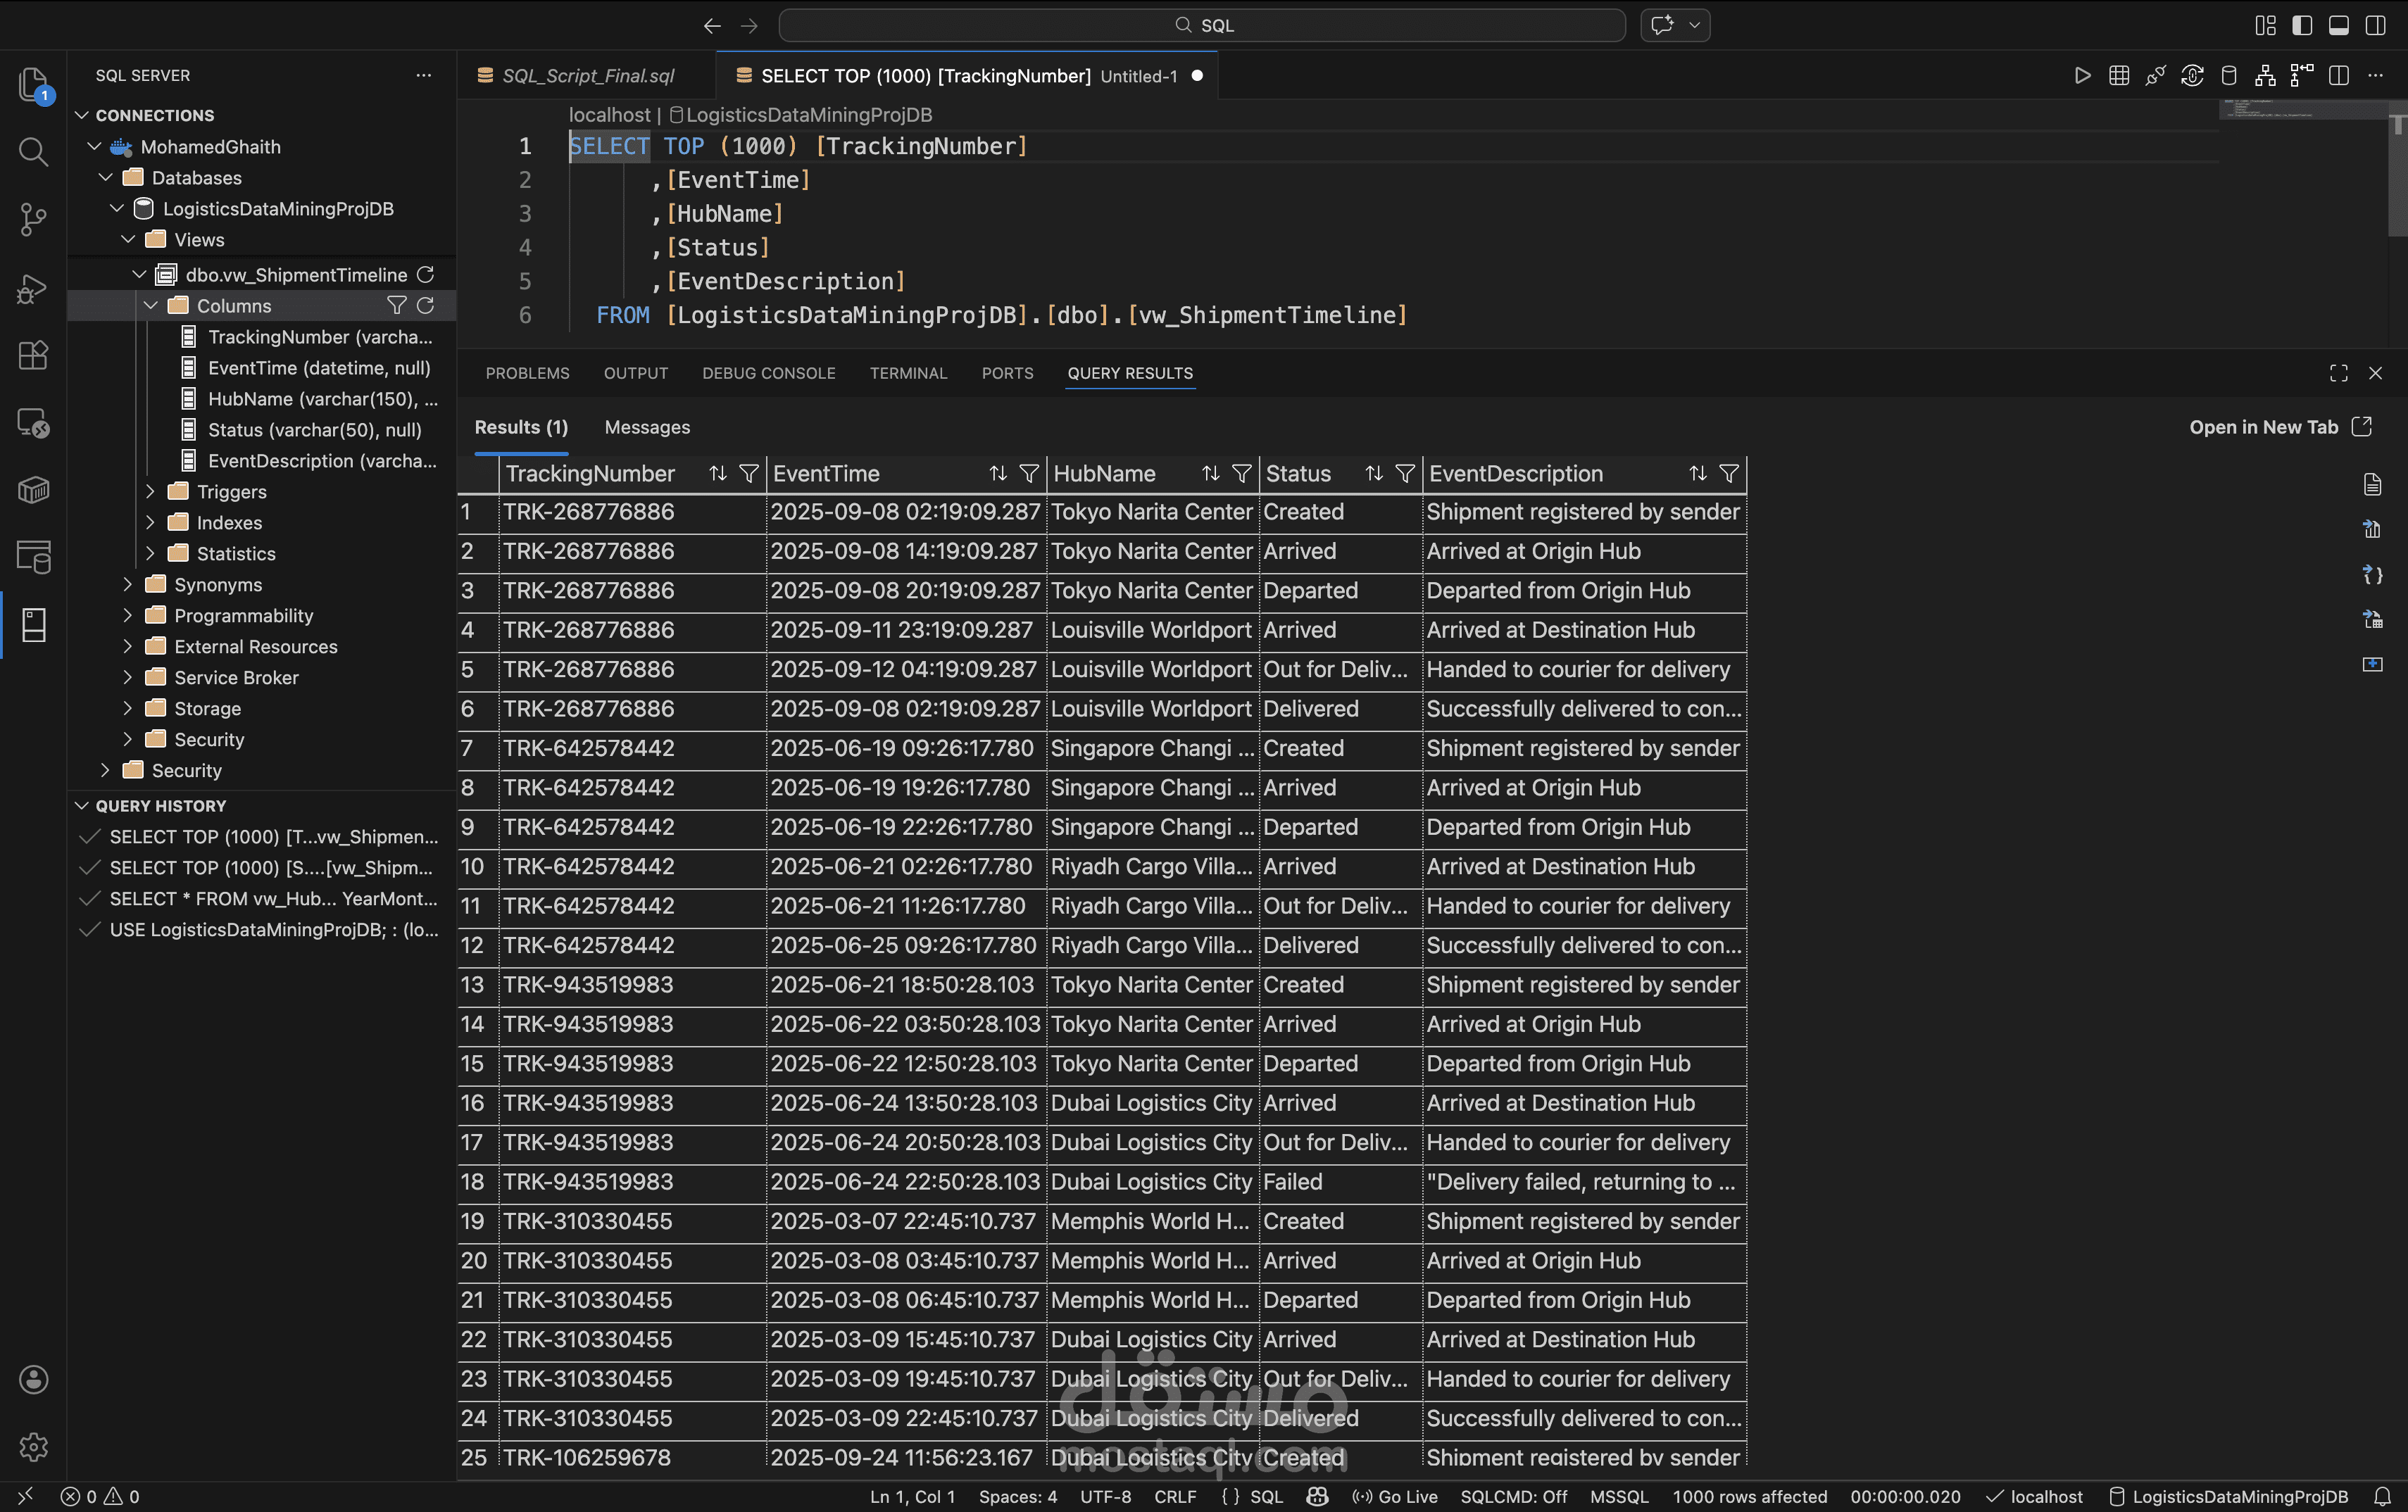Click the SQL command center search box
This screenshot has width=2408, height=1512.
point(1202,25)
